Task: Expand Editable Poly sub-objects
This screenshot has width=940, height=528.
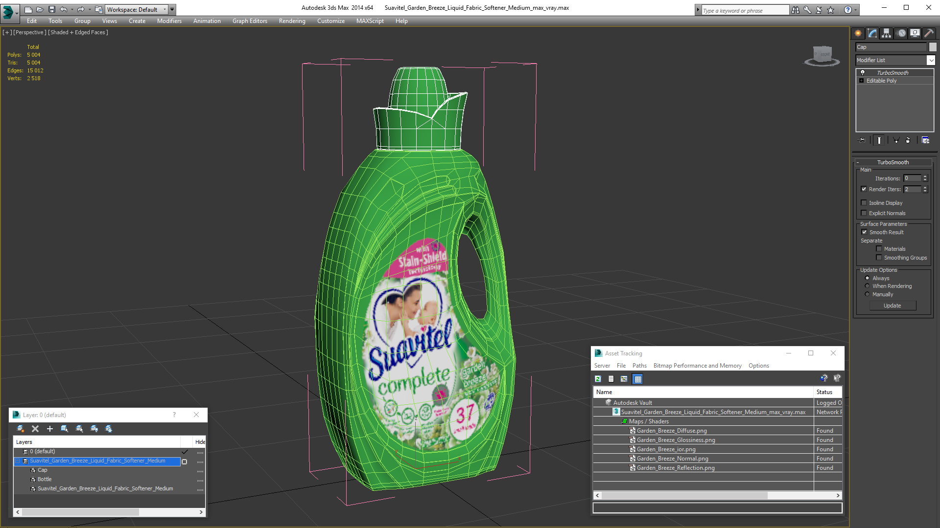Action: pyautogui.click(x=862, y=81)
